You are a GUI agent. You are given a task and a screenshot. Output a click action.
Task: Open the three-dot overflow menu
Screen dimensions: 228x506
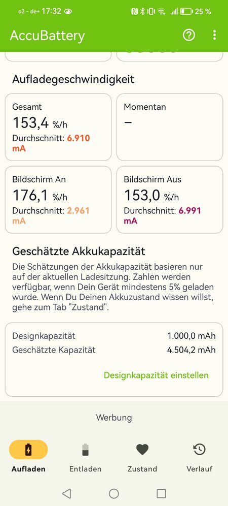(214, 35)
